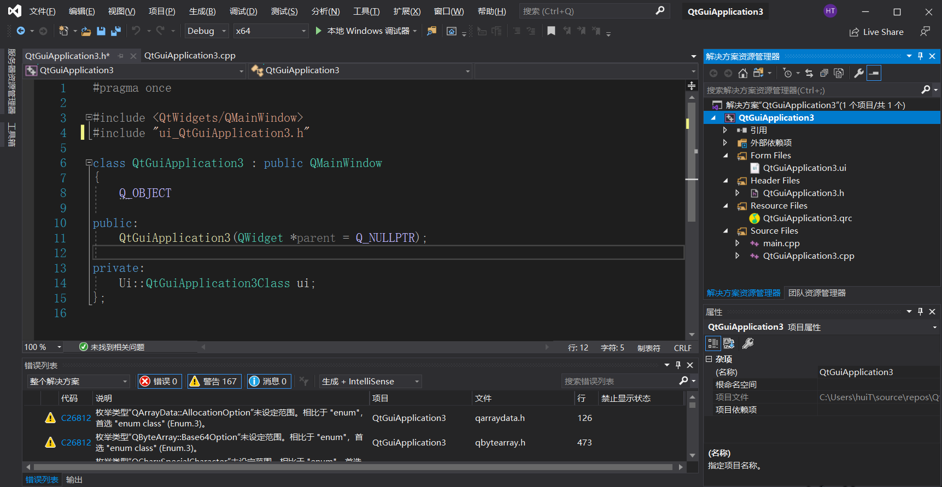Click the Home icon in Solution Explorer

coord(742,73)
